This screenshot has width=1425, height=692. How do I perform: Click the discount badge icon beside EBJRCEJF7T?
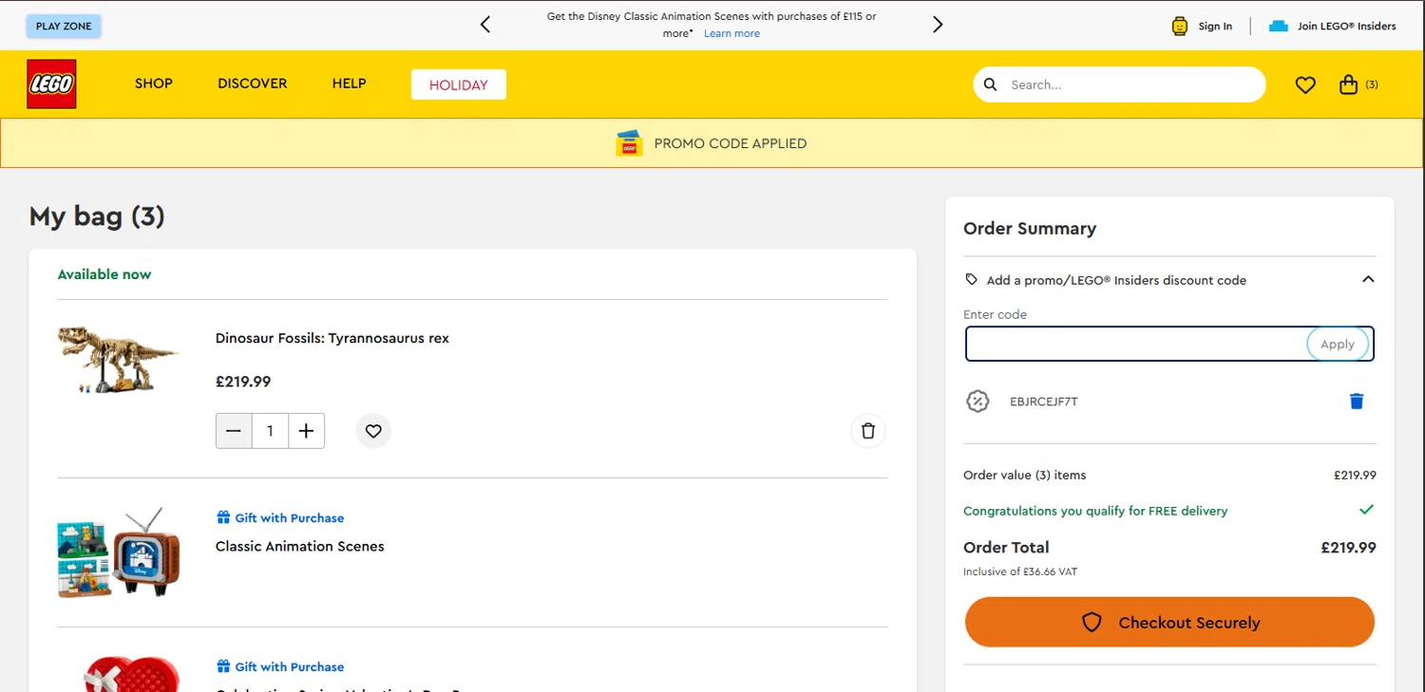[978, 402]
